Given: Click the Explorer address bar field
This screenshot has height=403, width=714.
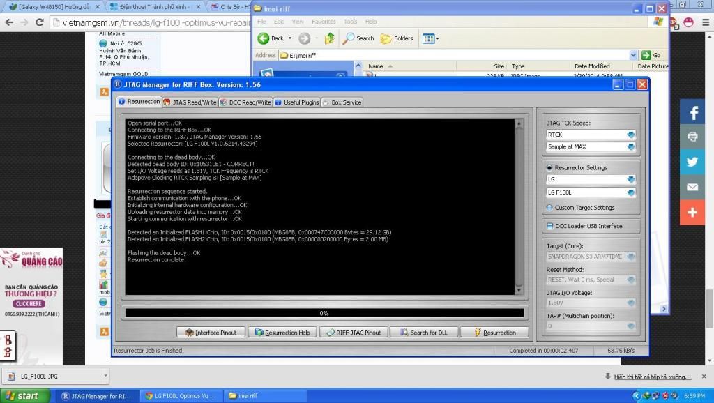Looking at the screenshot, I should pos(458,55).
